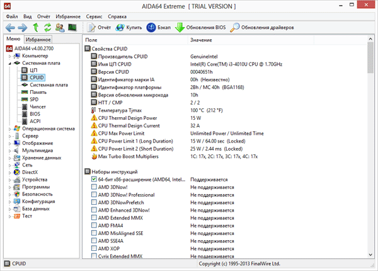Click the Max Turbo Boost Multipliers flame icon

(94, 156)
